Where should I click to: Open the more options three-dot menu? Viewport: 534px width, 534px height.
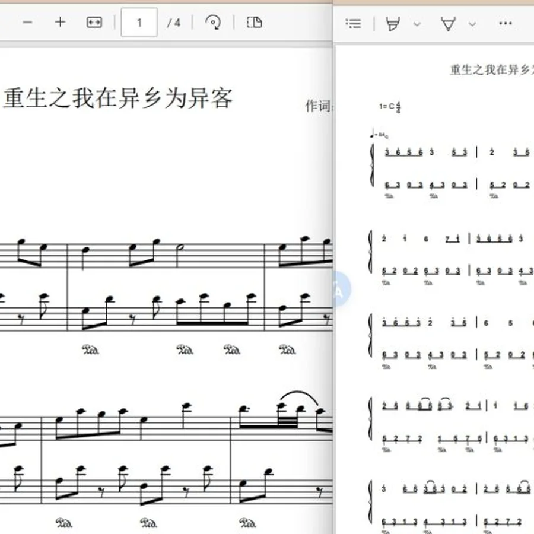click(505, 23)
